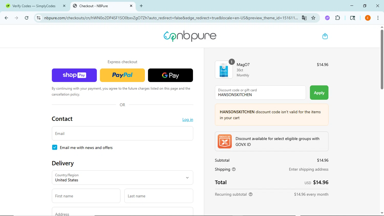Maximize or restore the Chrome window
384x216 pixels.
pyautogui.click(x=365, y=6)
